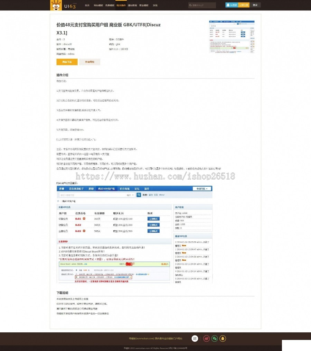Select the highlighted 程序插件 nav tab
This screenshot has width=311, height=351.
pyautogui.click(x=121, y=6)
